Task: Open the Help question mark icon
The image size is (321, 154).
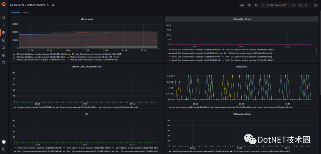Action: [4, 149]
